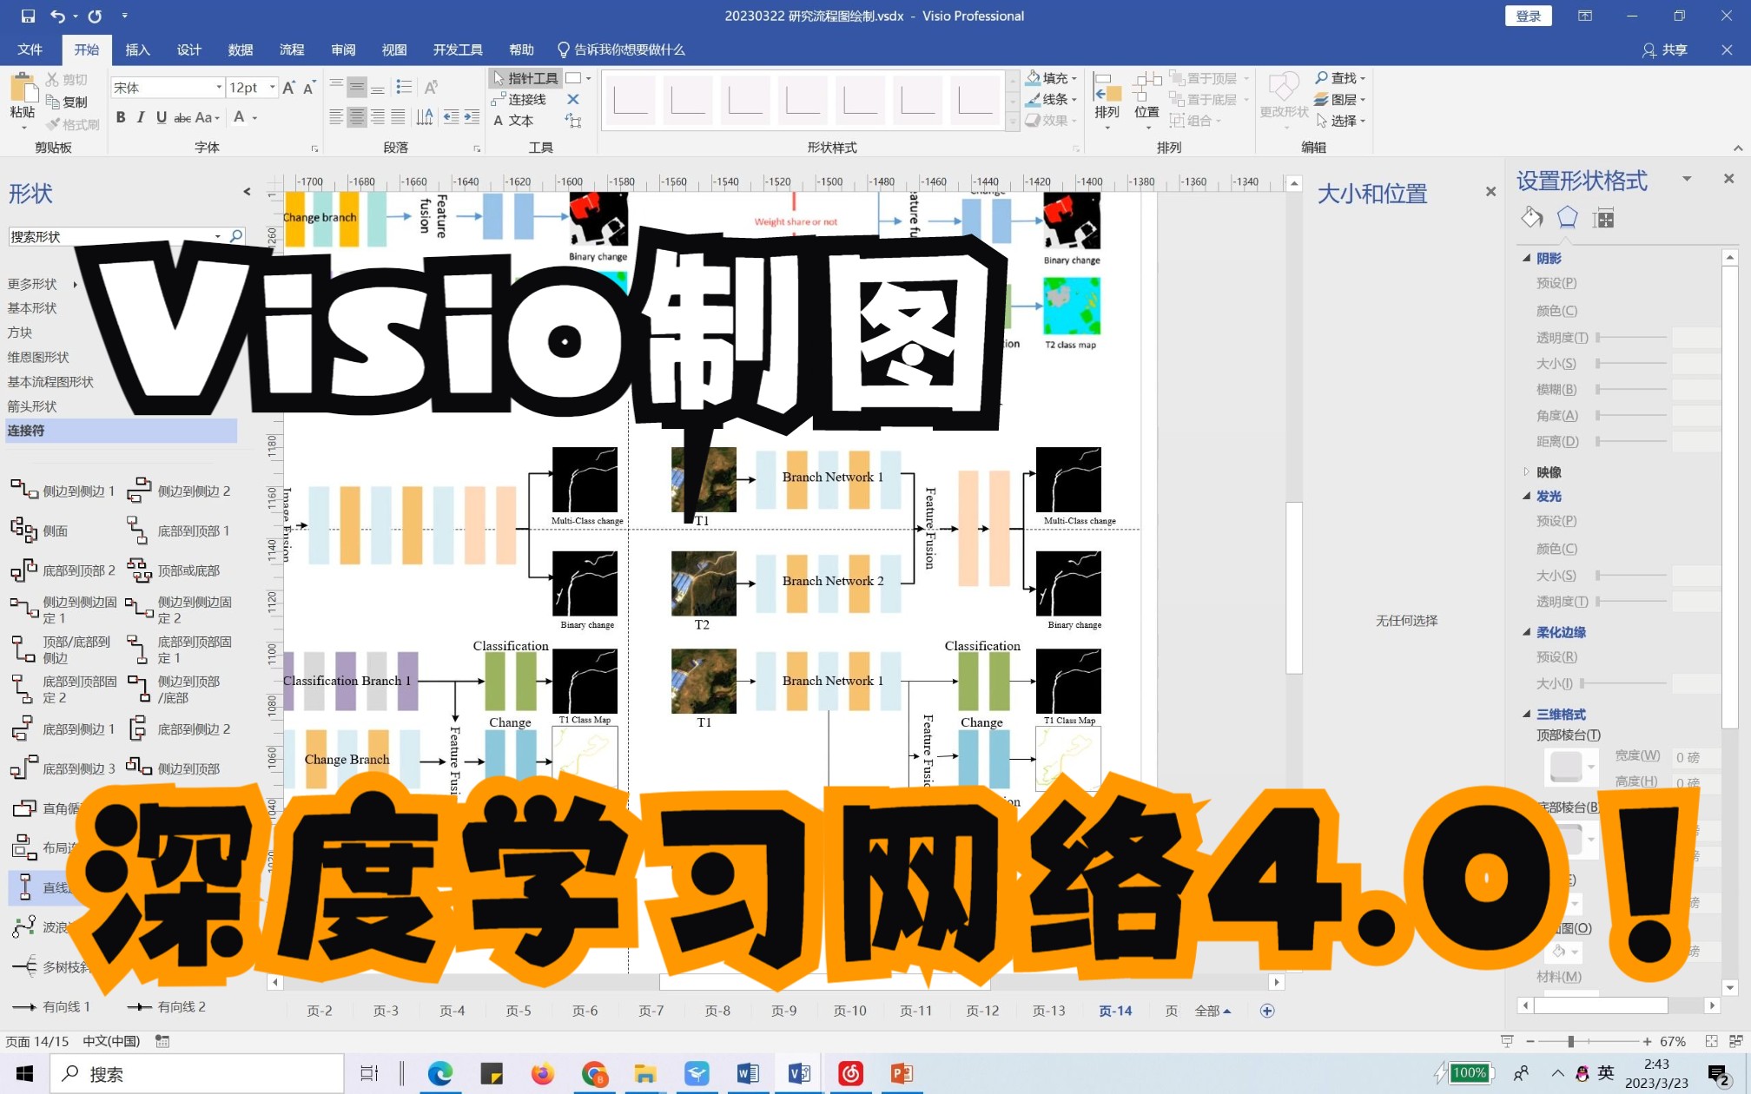Select the Pointer Tool (指针工具)
This screenshot has width=1751, height=1094.
[525, 78]
